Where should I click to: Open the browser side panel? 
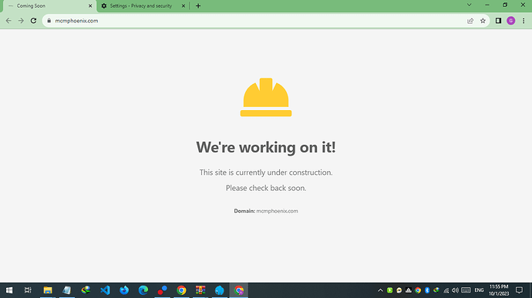click(498, 21)
